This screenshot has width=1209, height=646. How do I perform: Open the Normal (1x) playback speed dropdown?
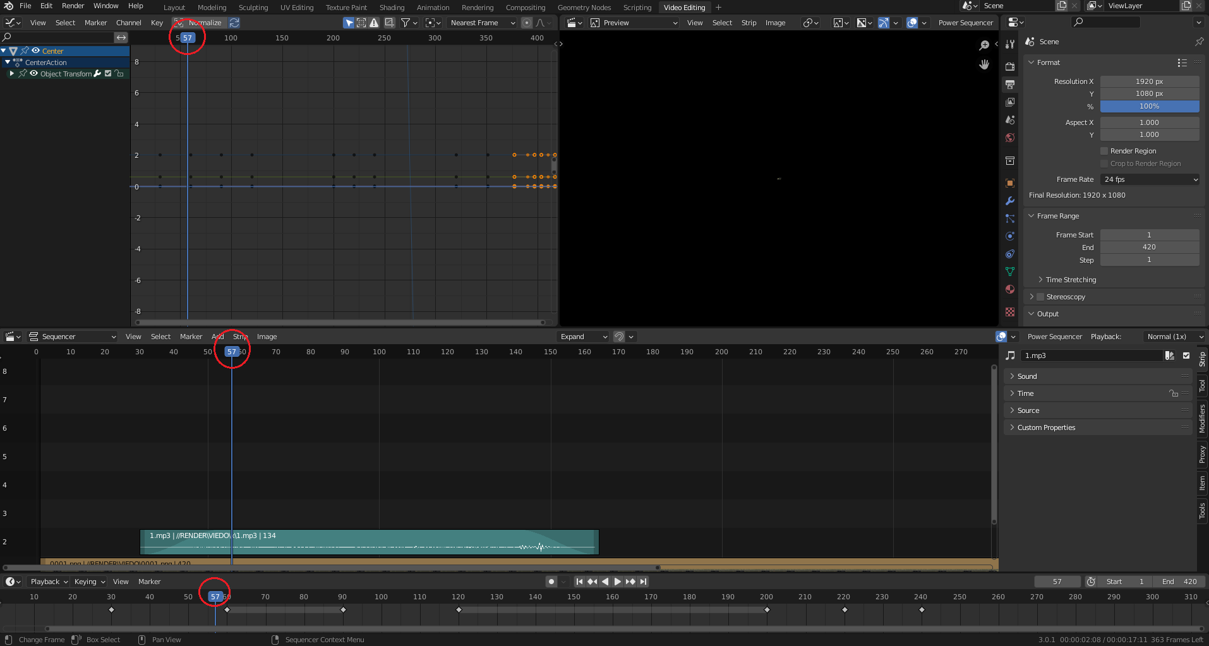1174,337
